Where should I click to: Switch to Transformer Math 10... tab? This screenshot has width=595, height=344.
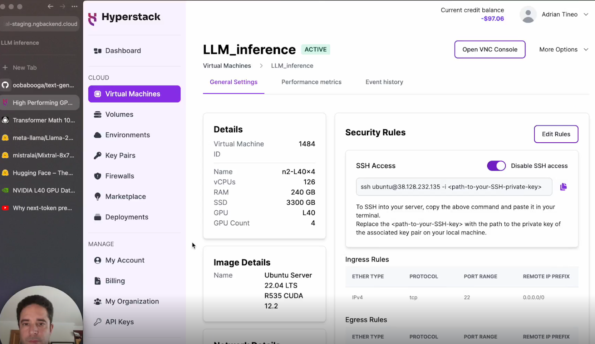[39, 120]
